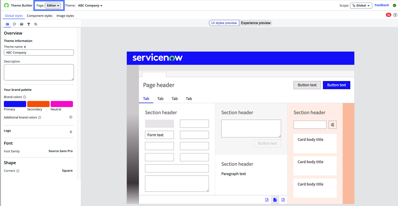This screenshot has height=206, width=398.
Task: Click the Paragraph text in preview
Action: tap(234, 174)
